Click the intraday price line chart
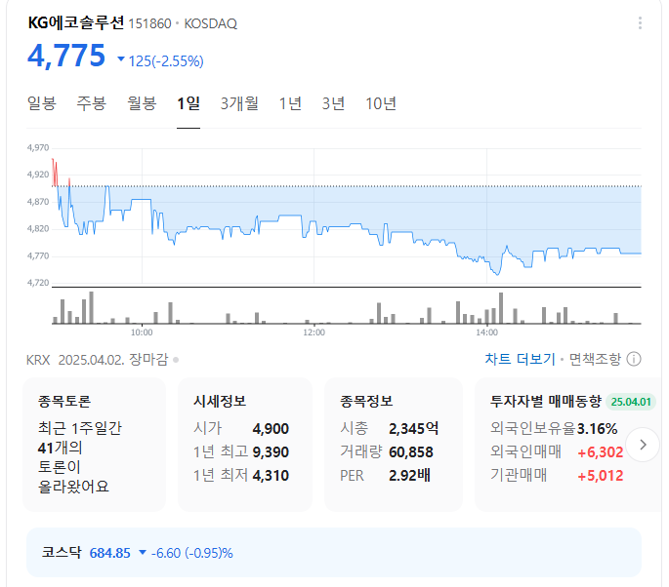 [347, 215]
